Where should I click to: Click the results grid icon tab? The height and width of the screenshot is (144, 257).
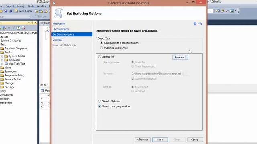click(42, 90)
